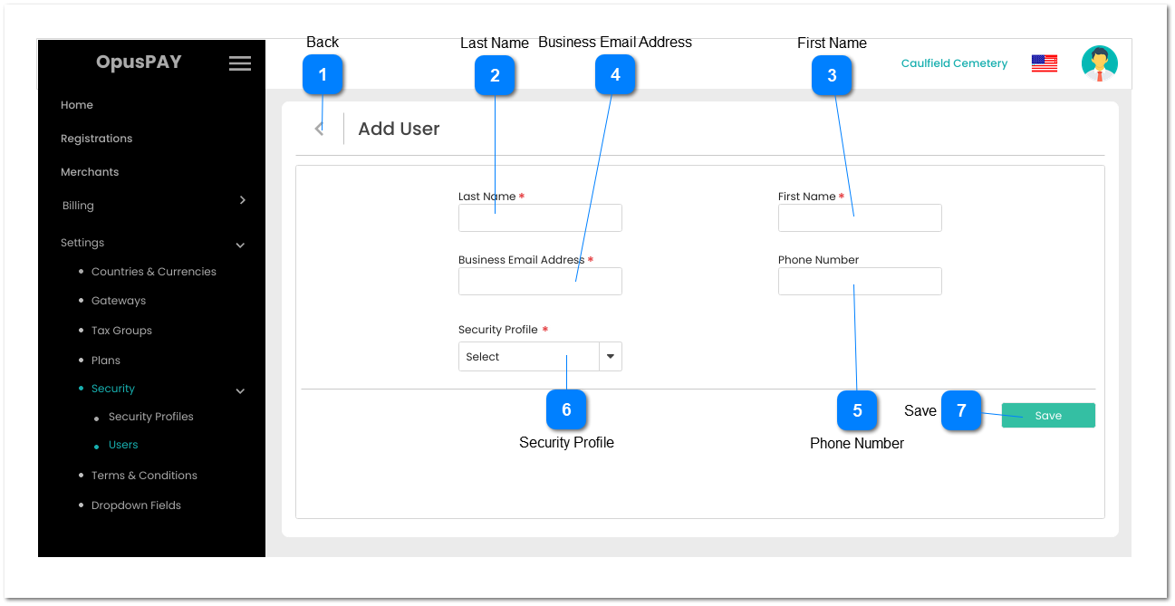Screen dimensions: 1175x606
Task: Click the Caulfield Cemetery link
Action: click(x=954, y=63)
